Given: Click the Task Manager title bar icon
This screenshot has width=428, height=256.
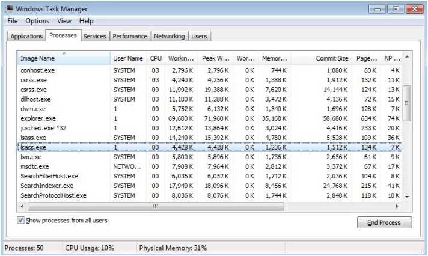Looking at the screenshot, I should [x=9, y=8].
